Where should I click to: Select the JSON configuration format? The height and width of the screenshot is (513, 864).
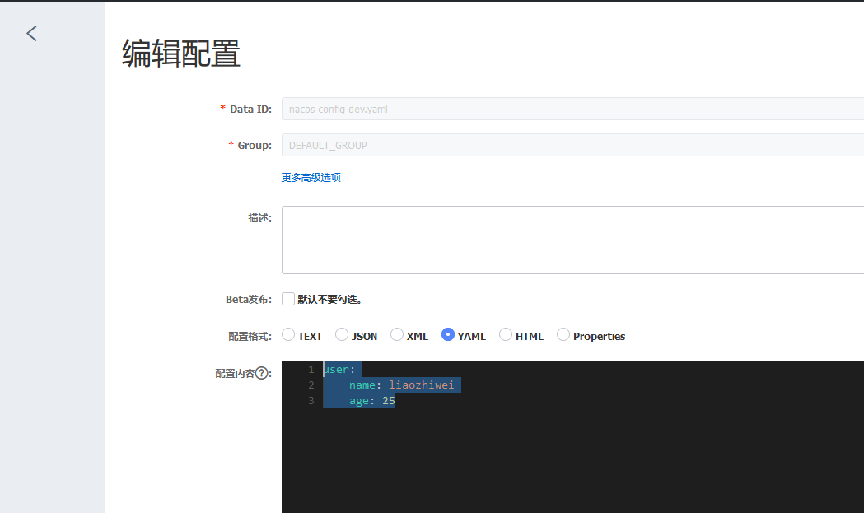[341, 335]
